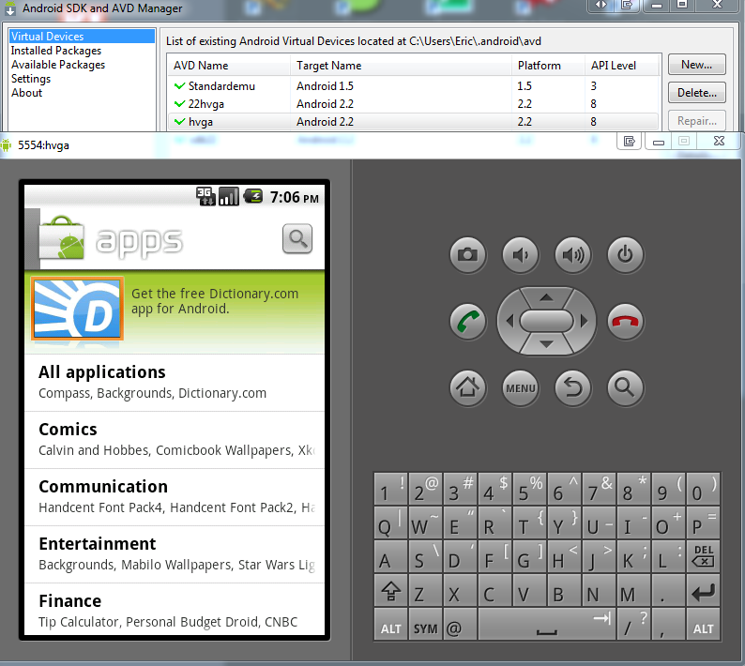This screenshot has height=666, width=745.
Task: Click the left ALT key
Action: [x=390, y=625]
